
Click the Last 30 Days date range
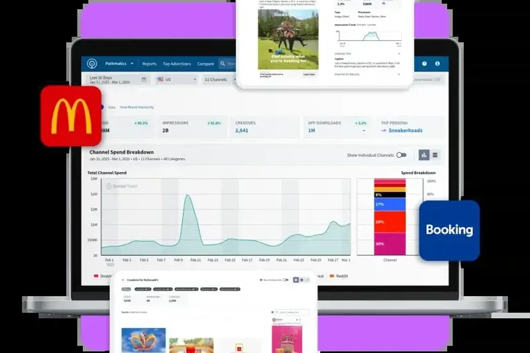118,79
